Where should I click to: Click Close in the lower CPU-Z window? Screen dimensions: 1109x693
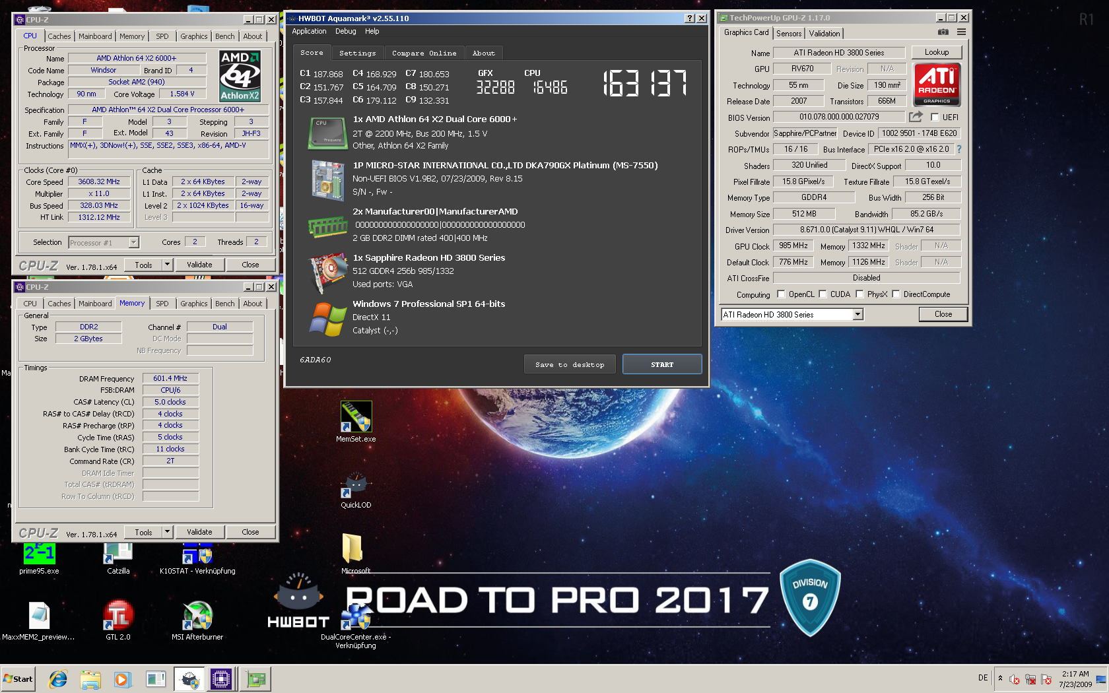250,532
